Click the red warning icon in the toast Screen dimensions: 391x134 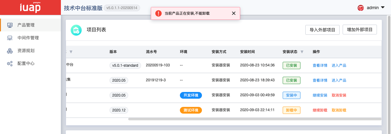point(158,13)
